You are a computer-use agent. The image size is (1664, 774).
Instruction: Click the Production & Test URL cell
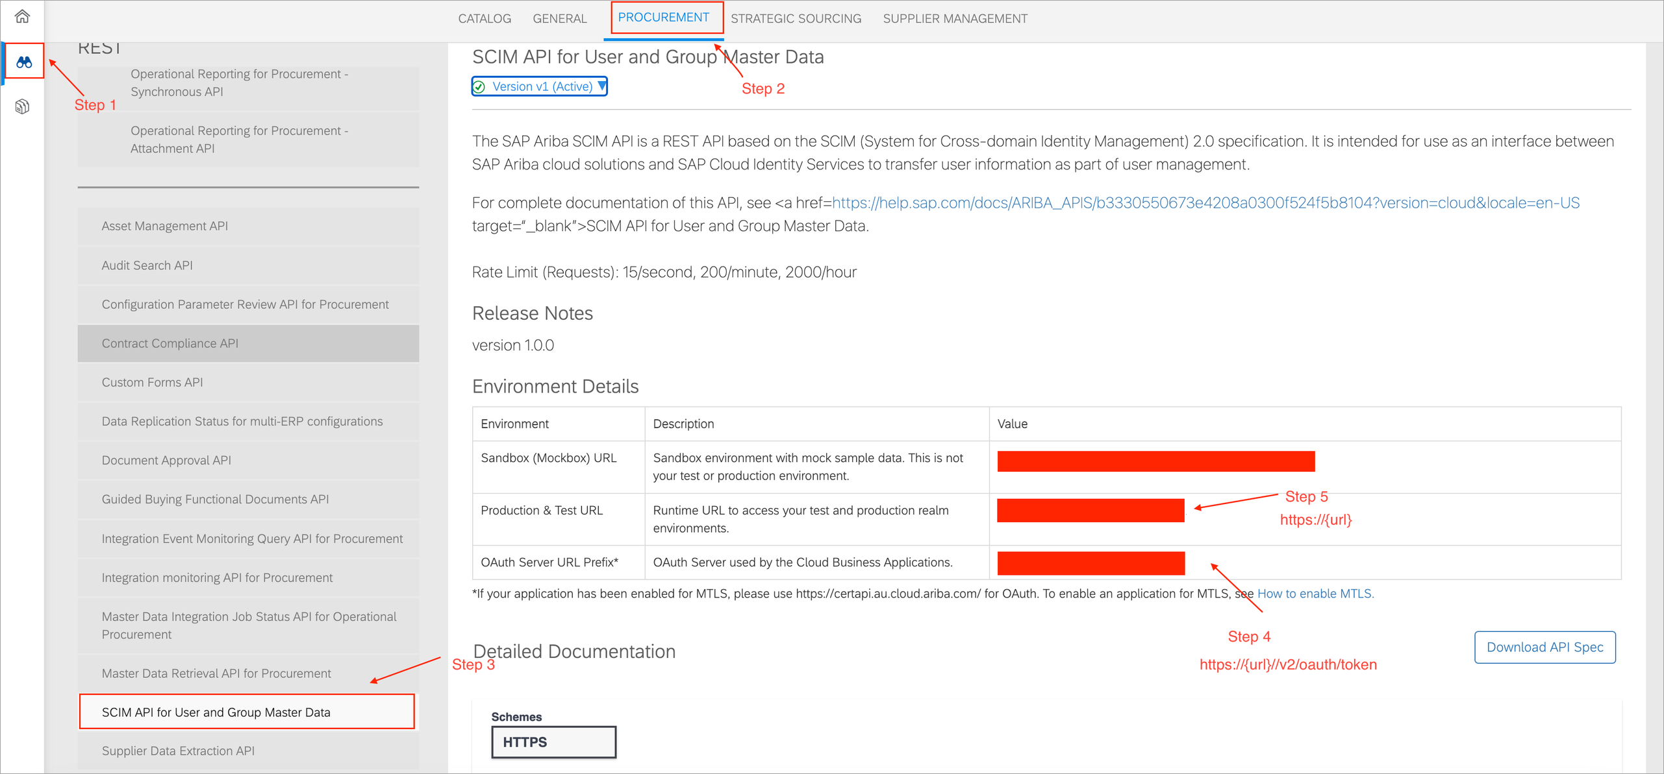pos(559,519)
